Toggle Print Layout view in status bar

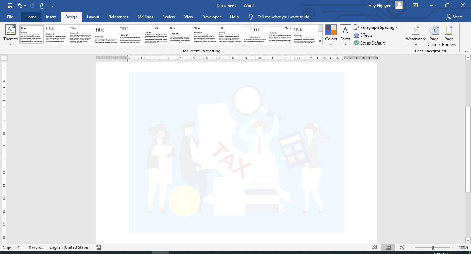(388, 247)
